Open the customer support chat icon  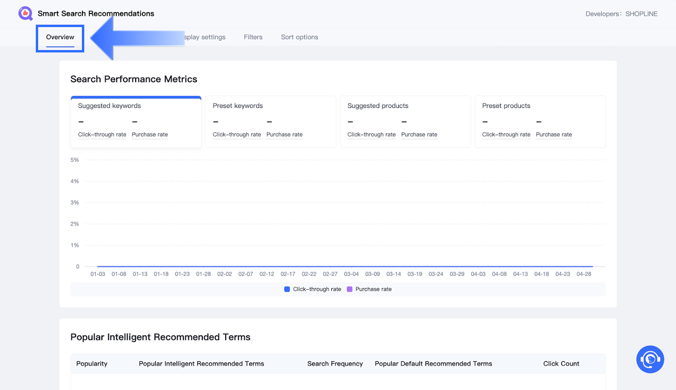(x=650, y=359)
